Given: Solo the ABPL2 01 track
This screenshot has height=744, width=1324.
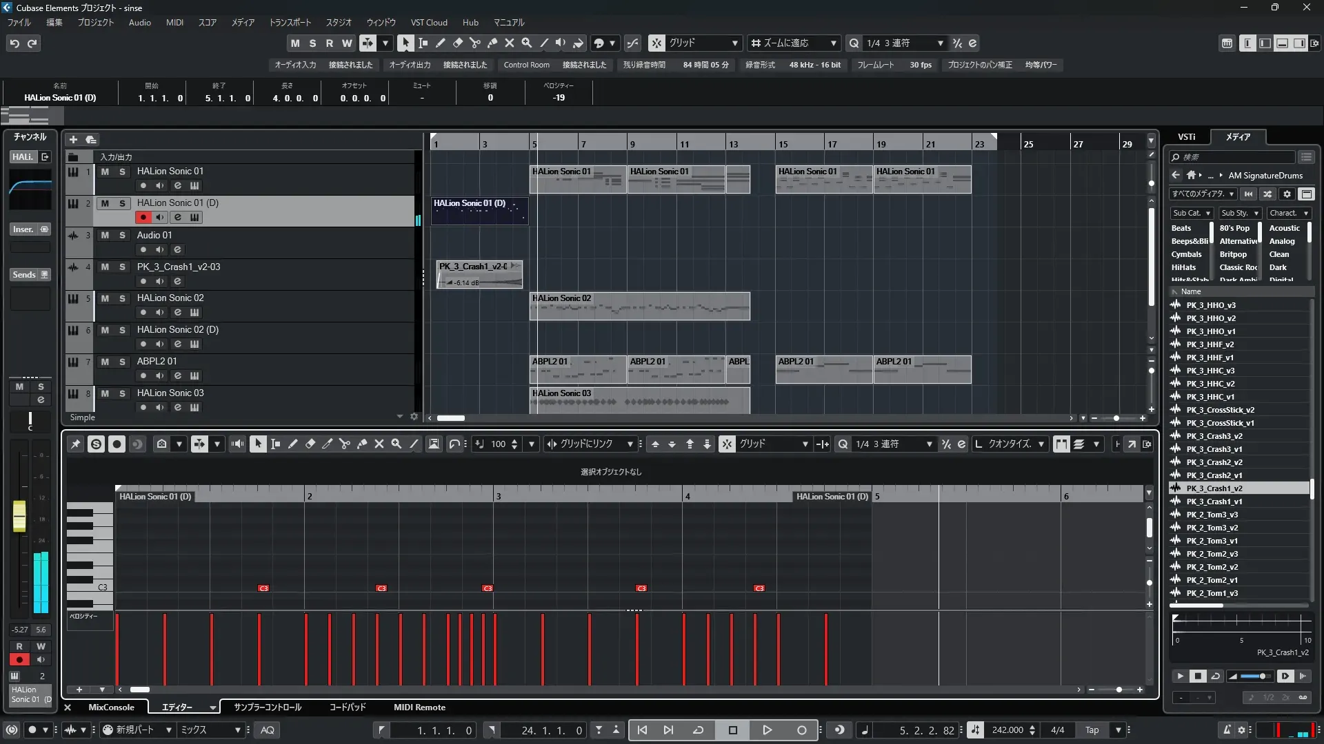Looking at the screenshot, I should [122, 362].
